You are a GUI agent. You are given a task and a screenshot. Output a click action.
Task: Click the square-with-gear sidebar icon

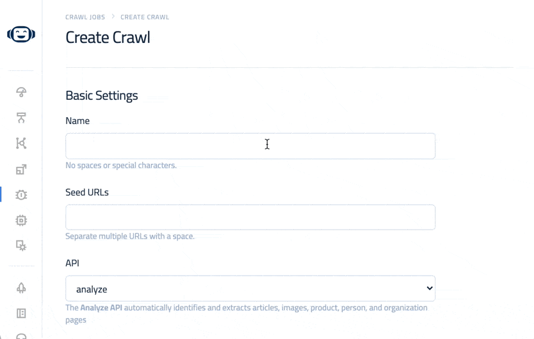coord(21,246)
